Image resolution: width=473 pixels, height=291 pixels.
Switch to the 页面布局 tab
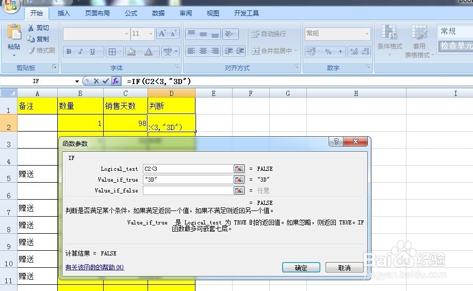[97, 13]
